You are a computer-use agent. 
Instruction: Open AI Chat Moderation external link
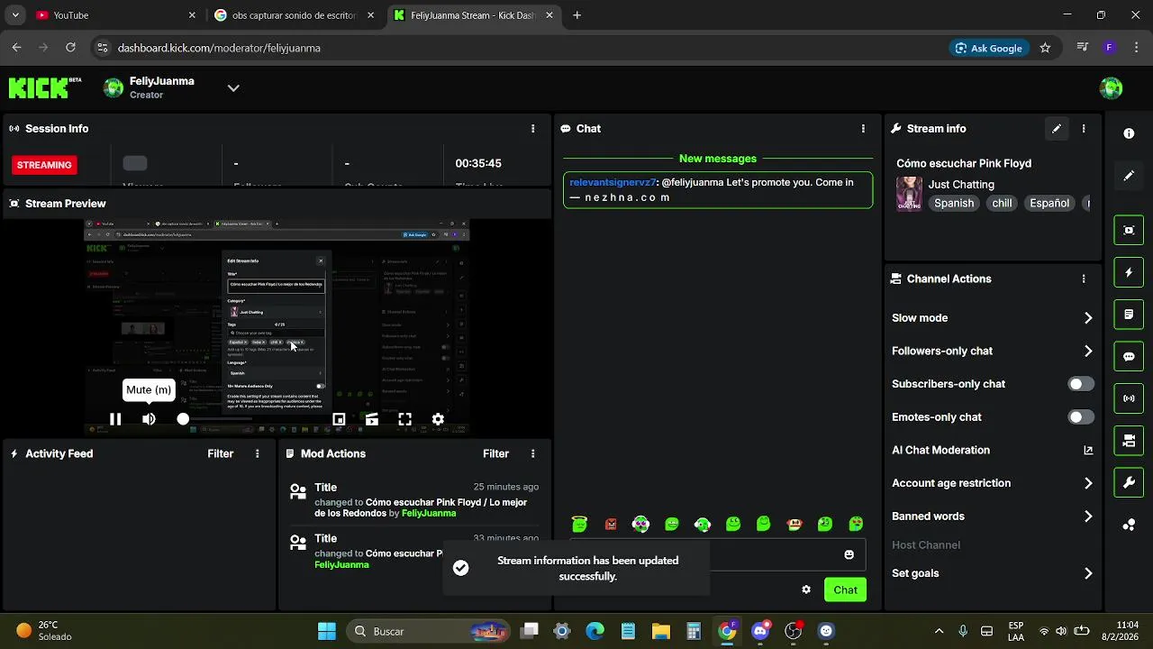1088,450
